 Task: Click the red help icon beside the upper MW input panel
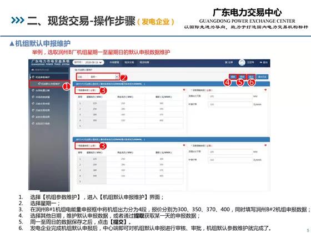click(x=265, y=90)
